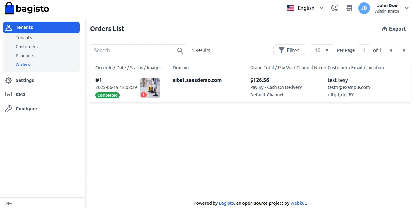414x208 pixels.
Task: Click the search magnifier icon
Action: click(x=180, y=50)
